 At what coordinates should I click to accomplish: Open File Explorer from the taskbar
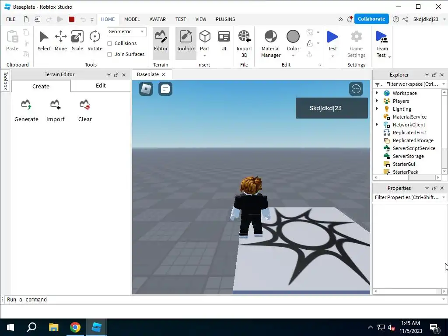[x=53, y=327]
